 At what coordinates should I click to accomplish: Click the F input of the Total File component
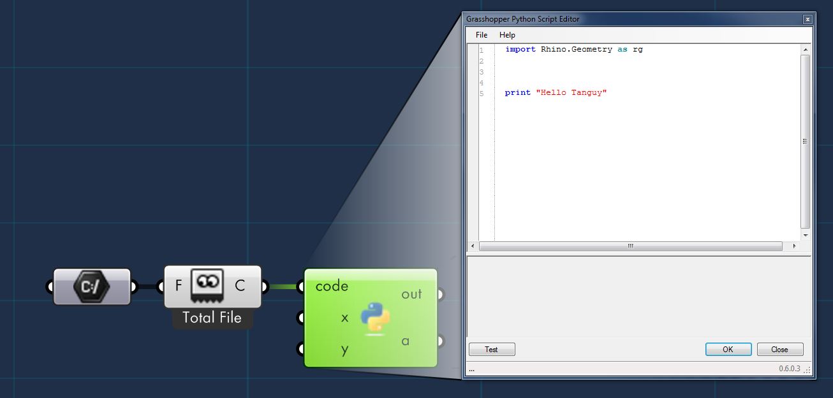(179, 286)
